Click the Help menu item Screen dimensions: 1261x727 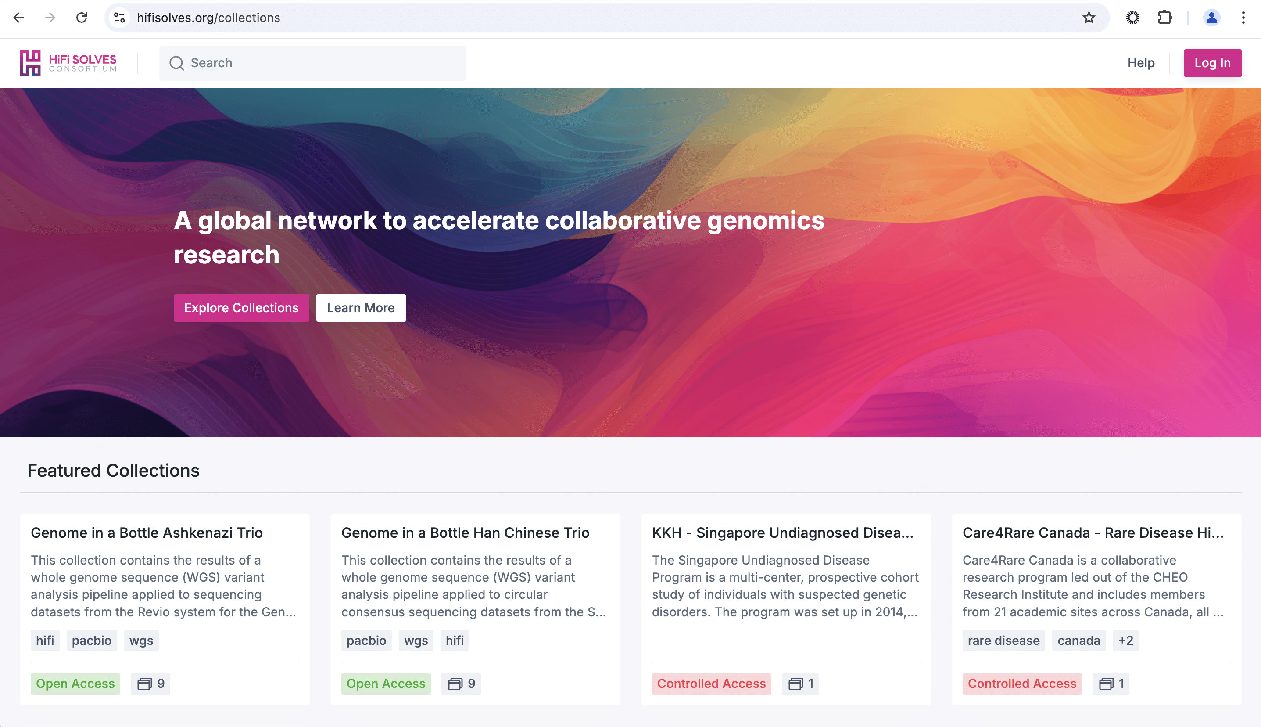pos(1142,62)
